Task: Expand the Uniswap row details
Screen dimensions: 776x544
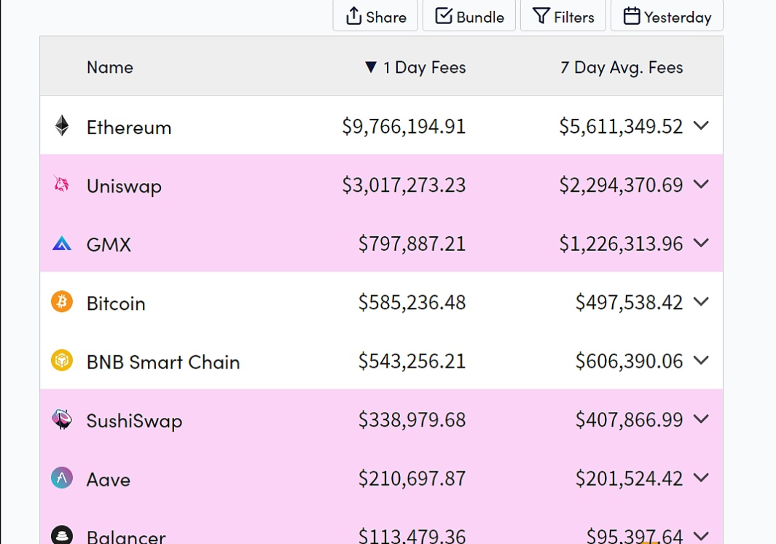Action: click(701, 184)
